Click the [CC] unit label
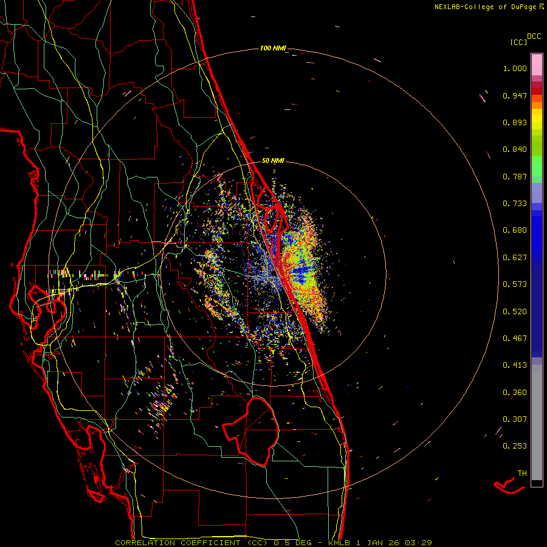Image resolution: width=547 pixels, height=547 pixels. point(518,42)
